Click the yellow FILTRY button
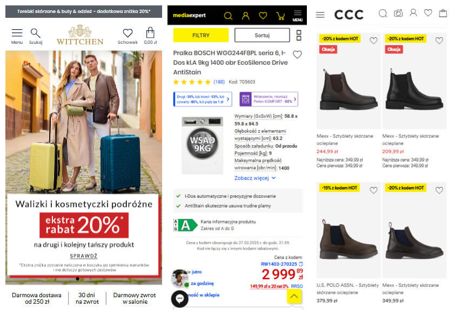 point(201,35)
